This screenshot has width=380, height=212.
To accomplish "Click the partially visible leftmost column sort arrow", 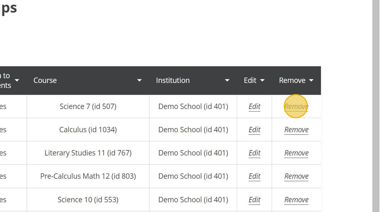I will tap(17, 80).
